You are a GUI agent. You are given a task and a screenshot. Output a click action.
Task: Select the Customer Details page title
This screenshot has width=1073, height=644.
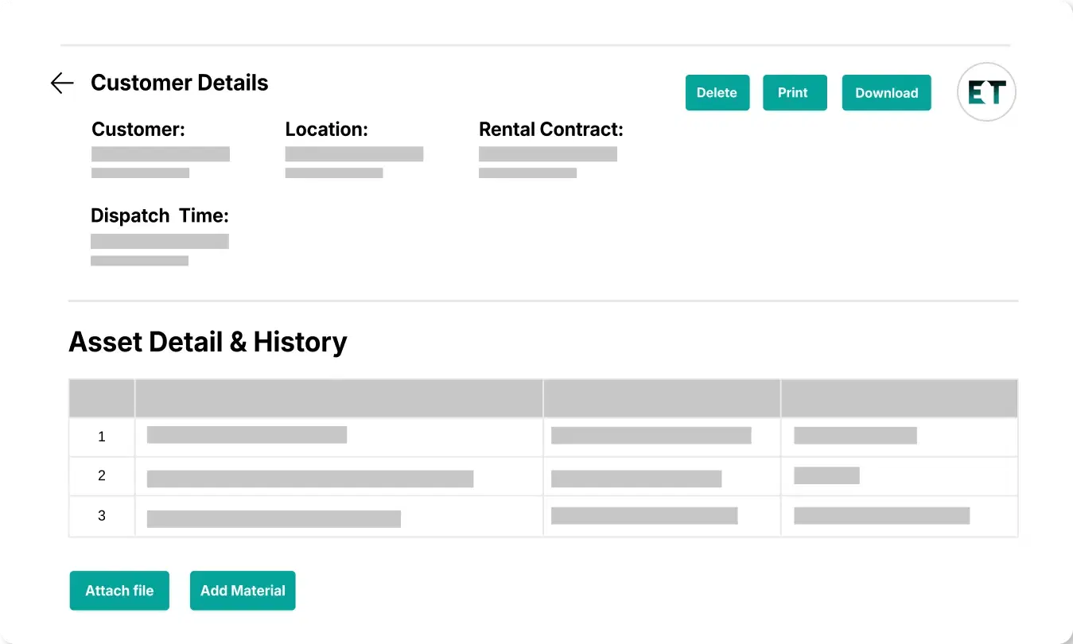point(179,83)
